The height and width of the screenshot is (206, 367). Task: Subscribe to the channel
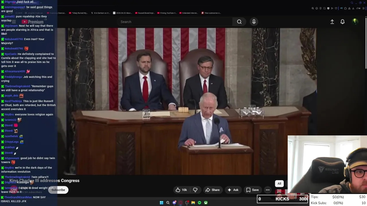coord(58,190)
